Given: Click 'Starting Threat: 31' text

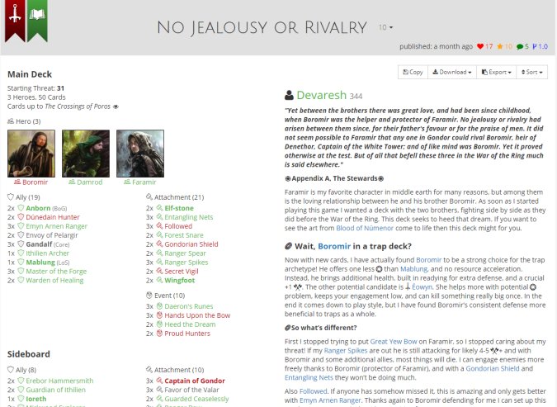Looking at the screenshot, I should coord(35,88).
